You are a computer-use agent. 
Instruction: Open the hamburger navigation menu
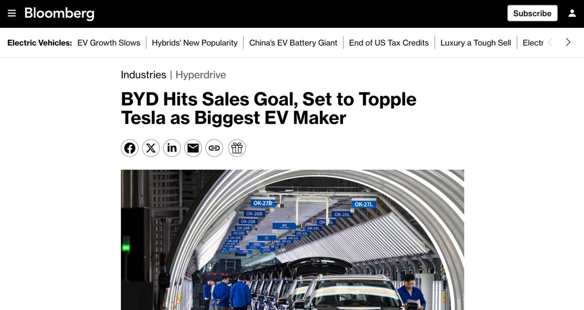[12, 13]
